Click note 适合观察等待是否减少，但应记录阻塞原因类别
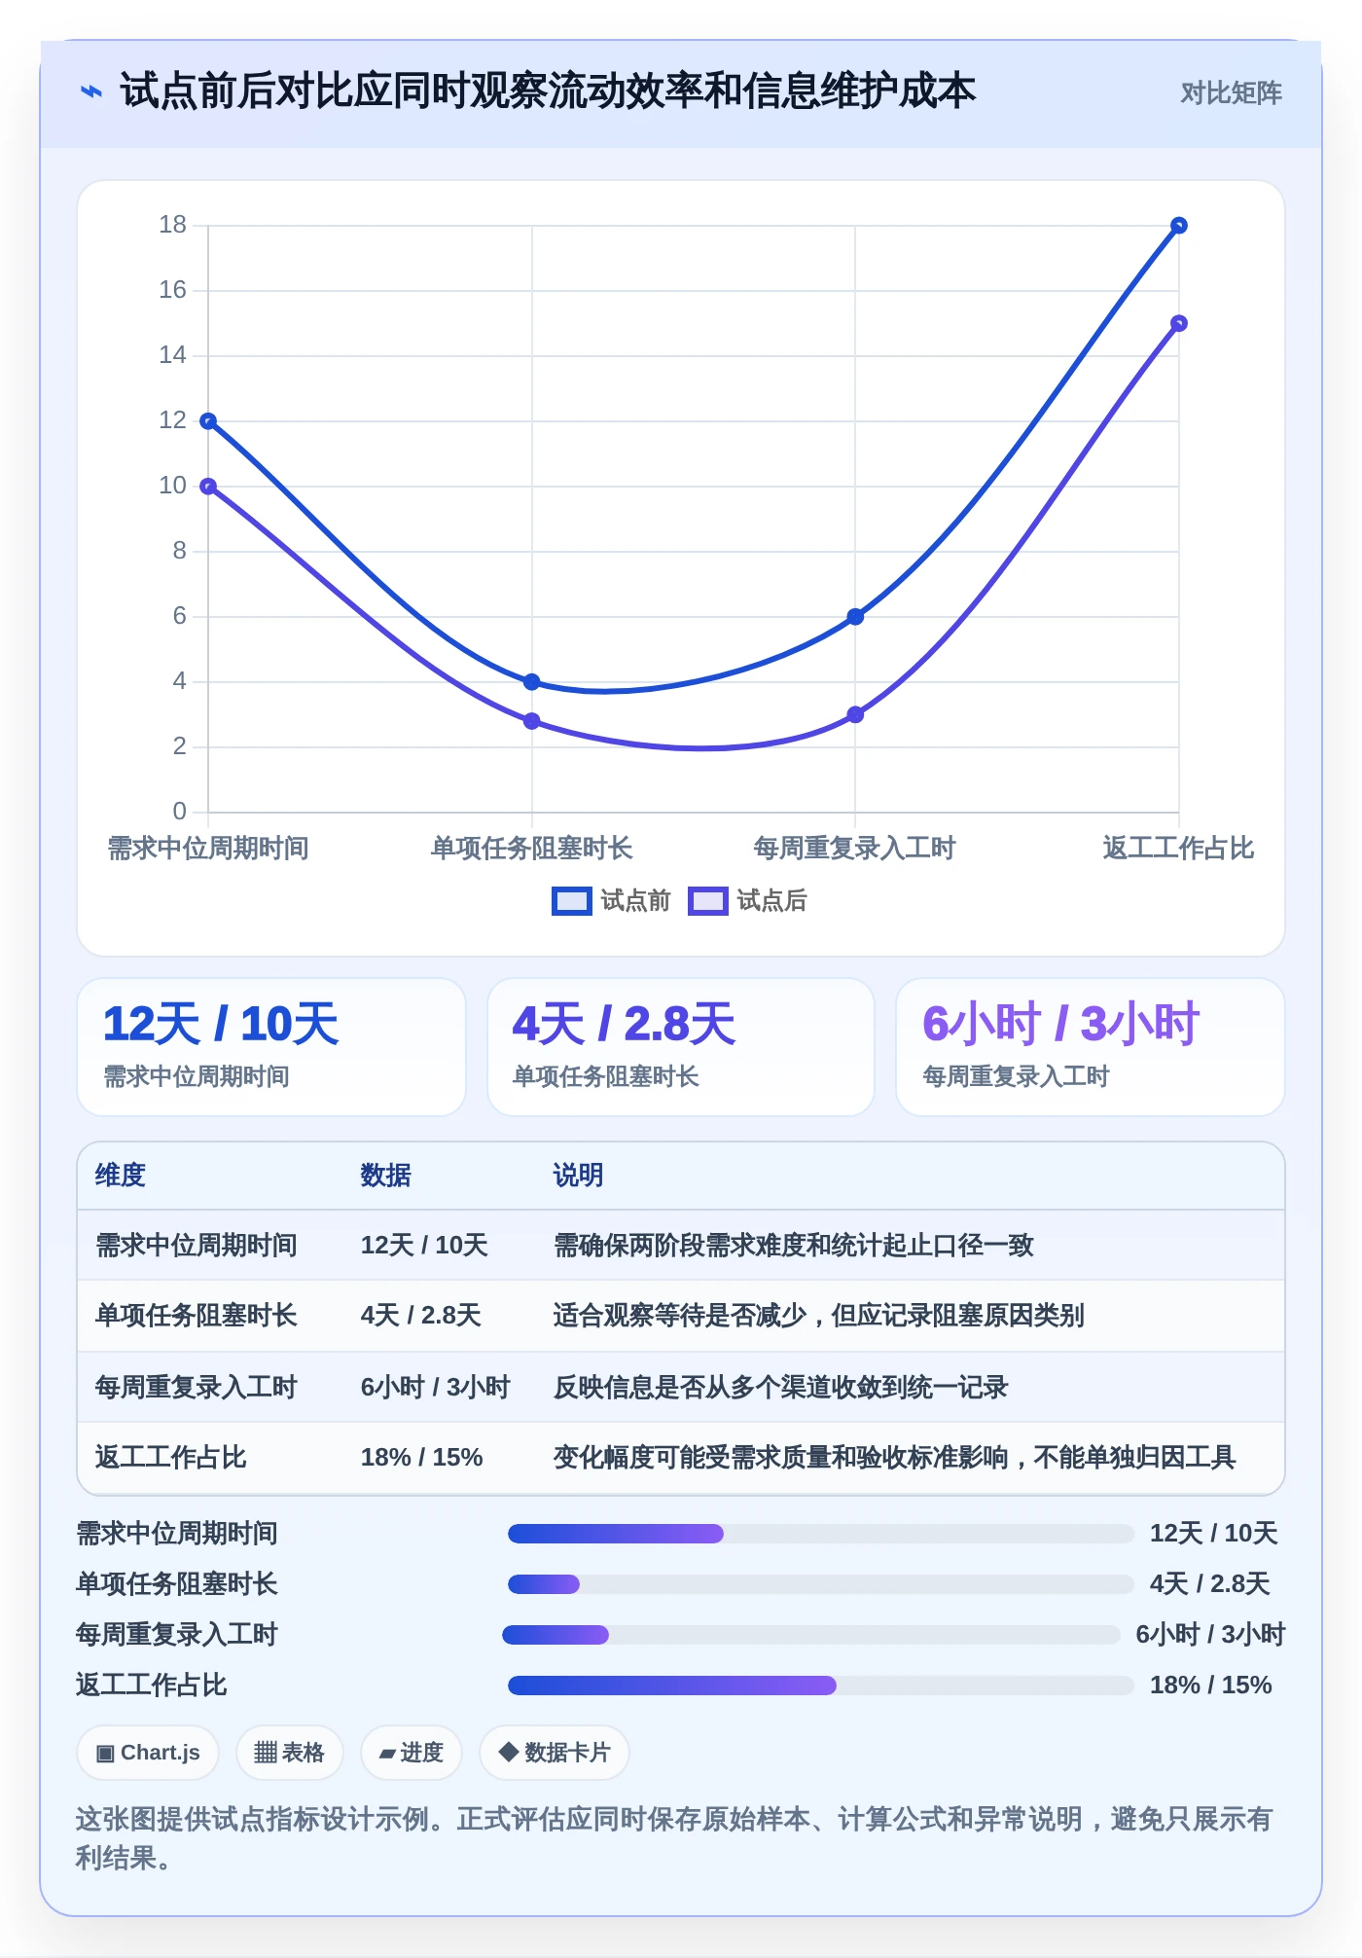The height and width of the screenshot is (1958, 1362). click(x=818, y=1316)
